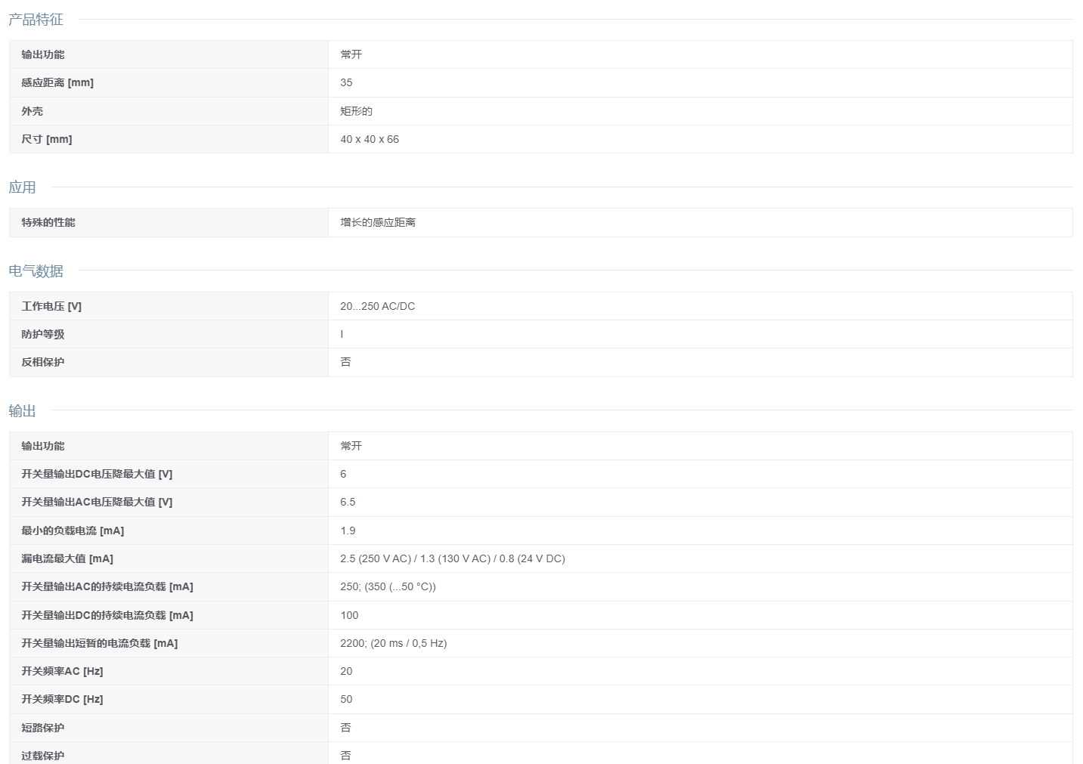
Task: Click the 防护等级 label
Action: coord(43,334)
